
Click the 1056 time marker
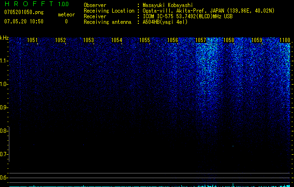[x=172, y=40]
